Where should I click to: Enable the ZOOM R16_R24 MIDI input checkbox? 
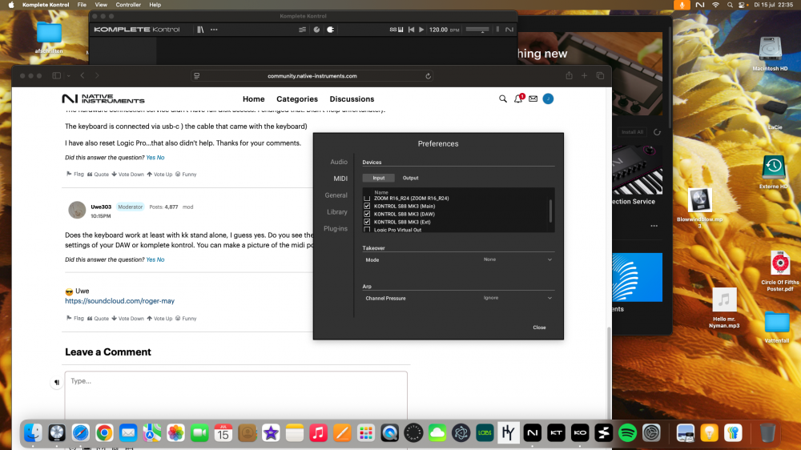[x=367, y=198]
